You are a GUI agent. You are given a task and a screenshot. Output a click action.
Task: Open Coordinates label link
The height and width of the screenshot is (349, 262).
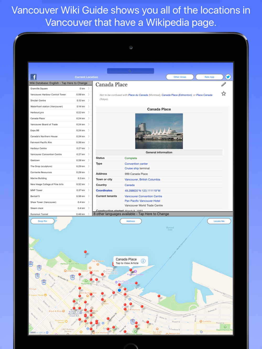pyautogui.click(x=104, y=190)
